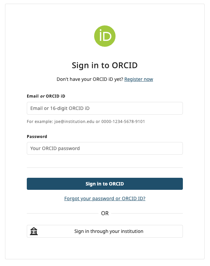Screen dimensions: 210x266
Task: Click "Don't have your ORCID iD yet?" text
Action: tap(90, 79)
